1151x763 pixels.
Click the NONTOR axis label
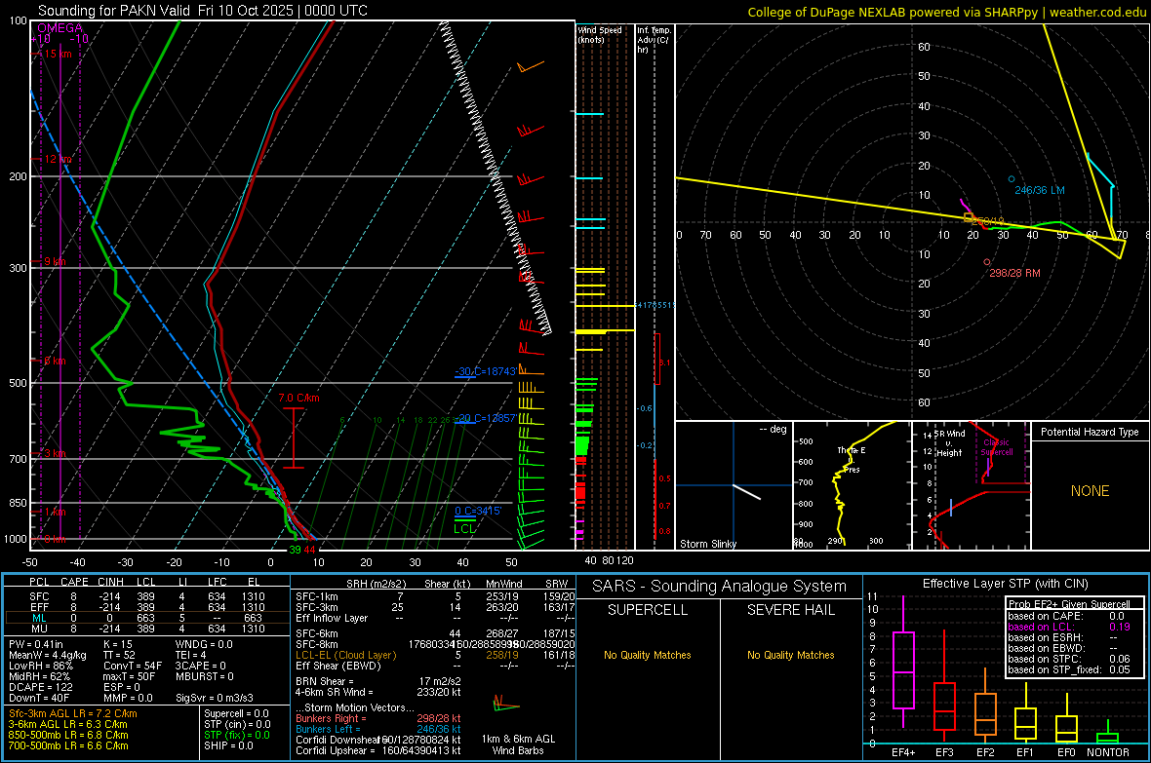pyautogui.click(x=1108, y=752)
